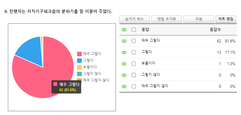Screen dimensions: 241x115
Task: Check the 보통이다 checkbox
Action: [134, 64]
